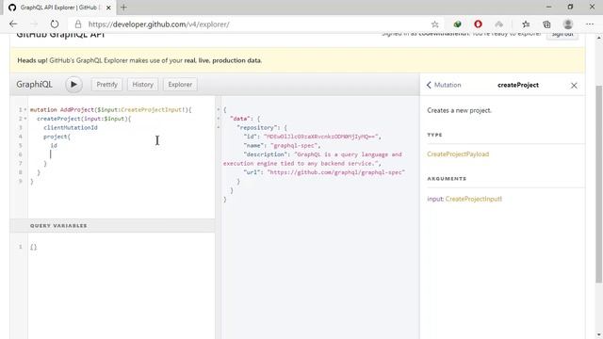Click the page vertical scrollbar

click(599, 185)
